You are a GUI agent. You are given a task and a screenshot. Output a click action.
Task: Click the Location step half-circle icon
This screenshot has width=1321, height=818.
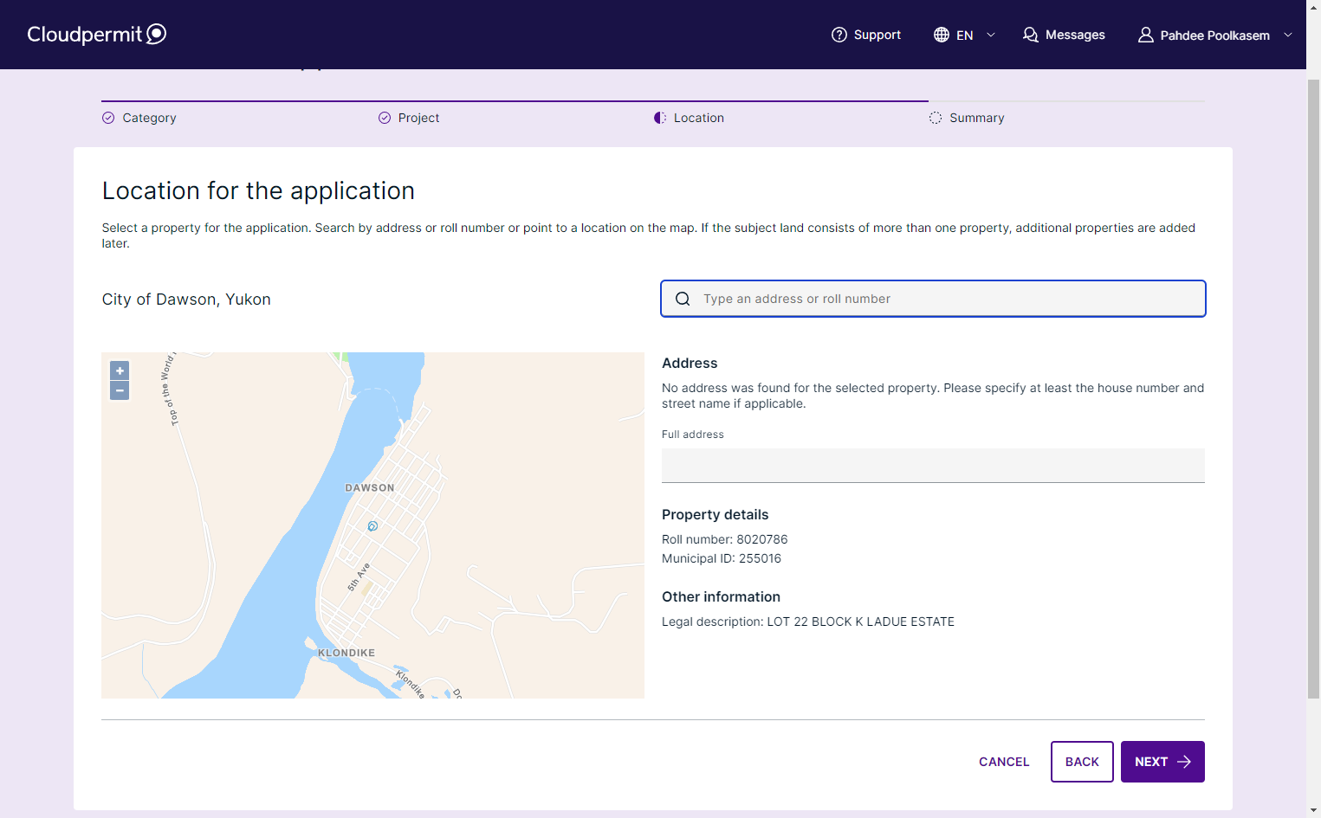click(660, 118)
